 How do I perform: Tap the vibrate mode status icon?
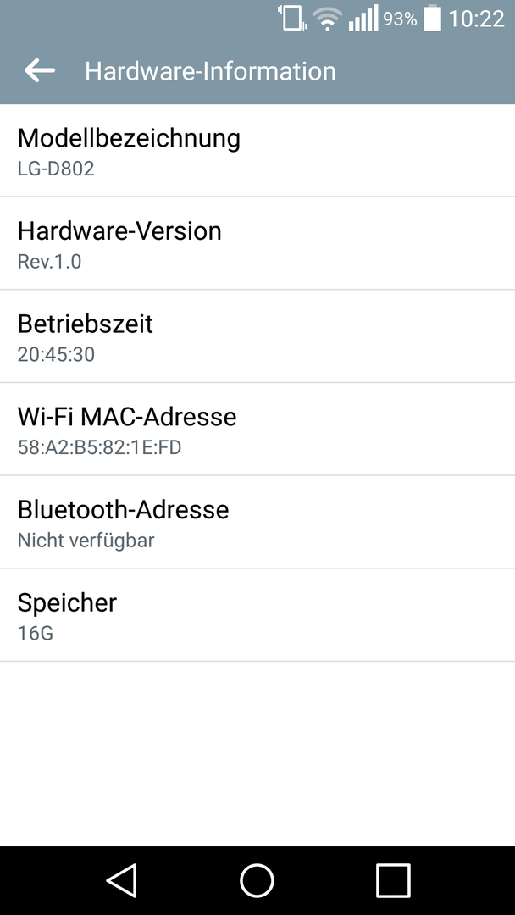coord(292,18)
